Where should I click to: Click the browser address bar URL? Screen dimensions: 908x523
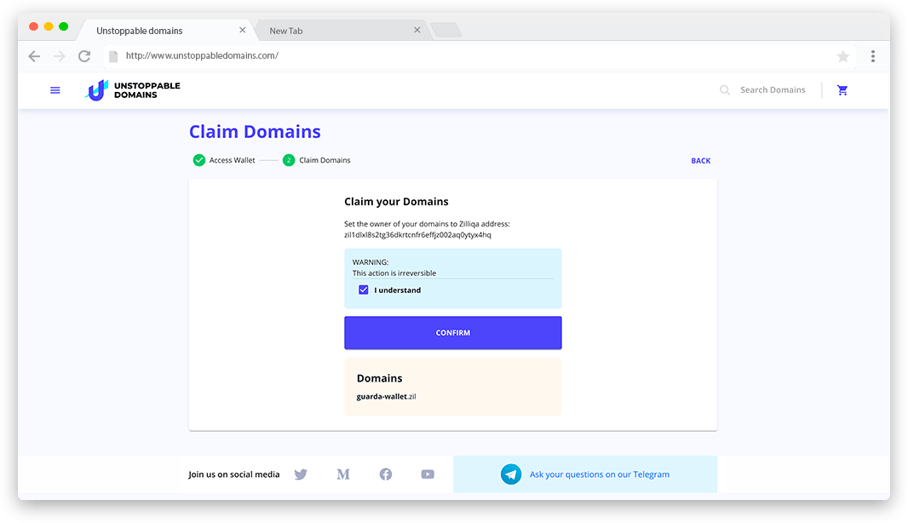pyautogui.click(x=202, y=55)
